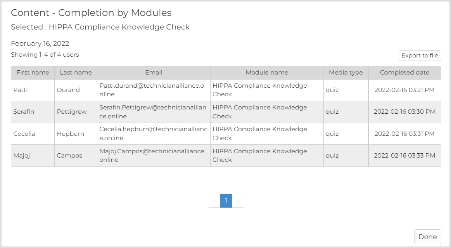
Task: Select completed date 03:21 PM cell
Action: click(404, 90)
